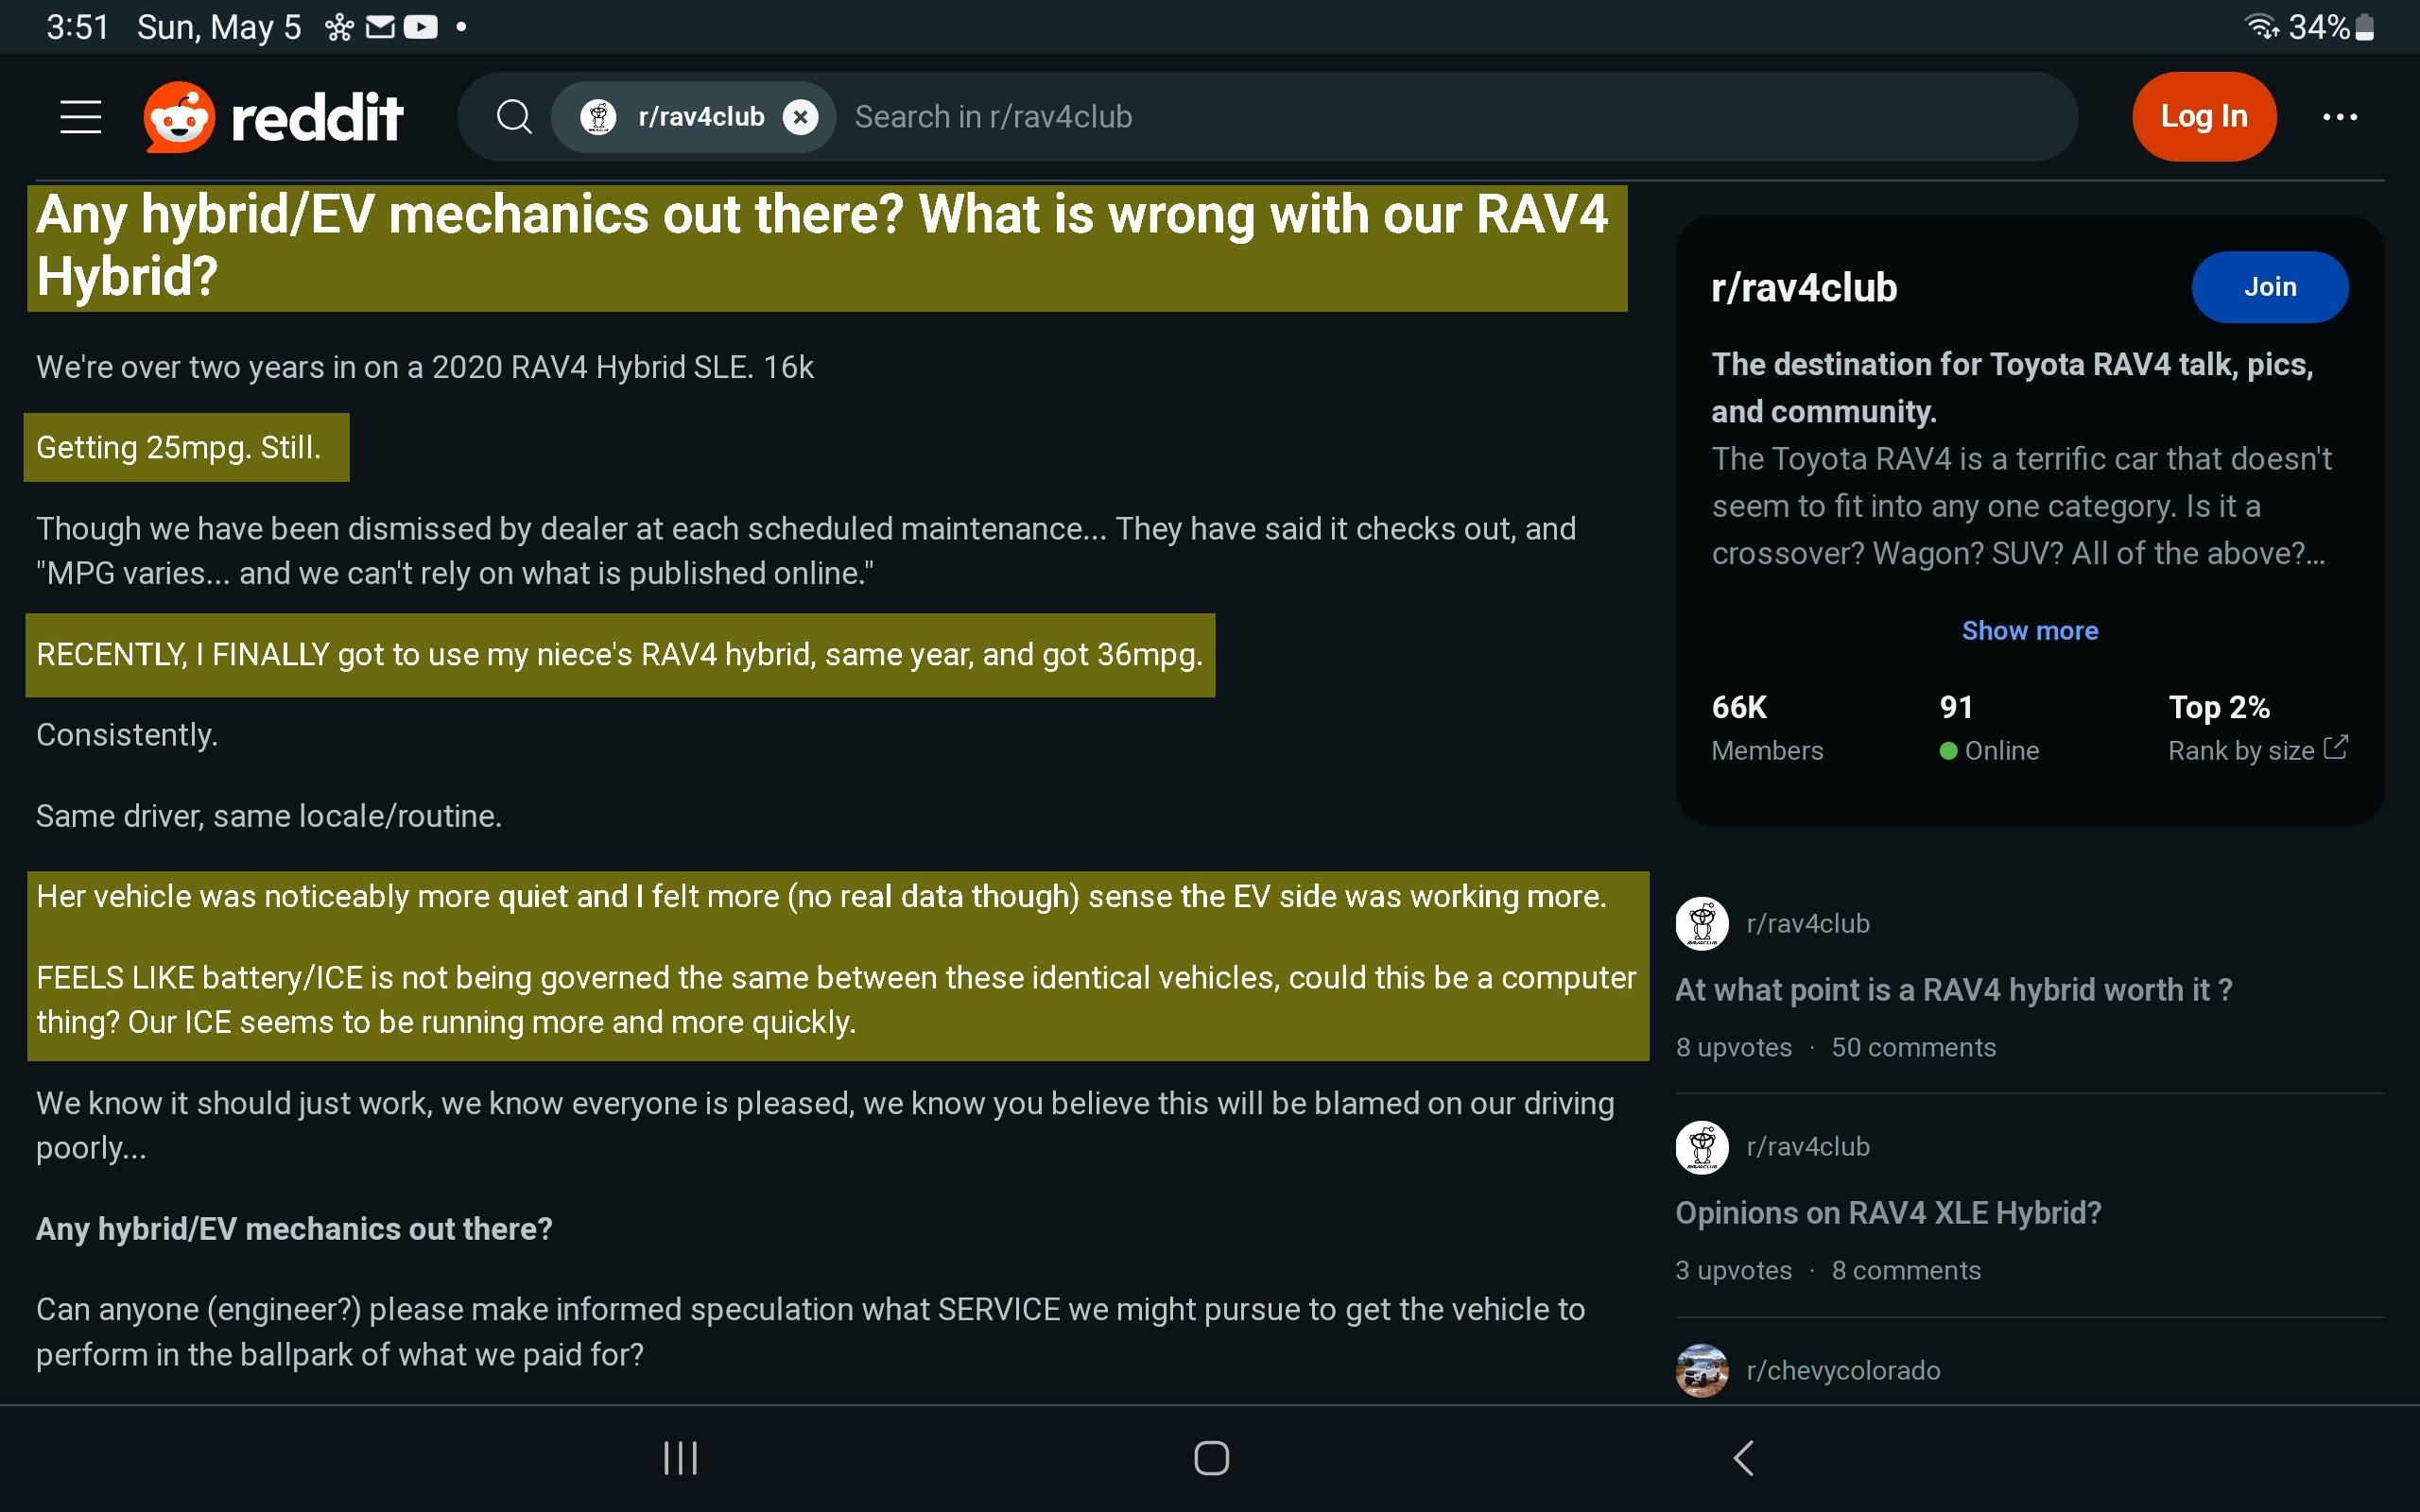
Task: Select the r/rav4club search chip
Action: pyautogui.click(x=693, y=117)
